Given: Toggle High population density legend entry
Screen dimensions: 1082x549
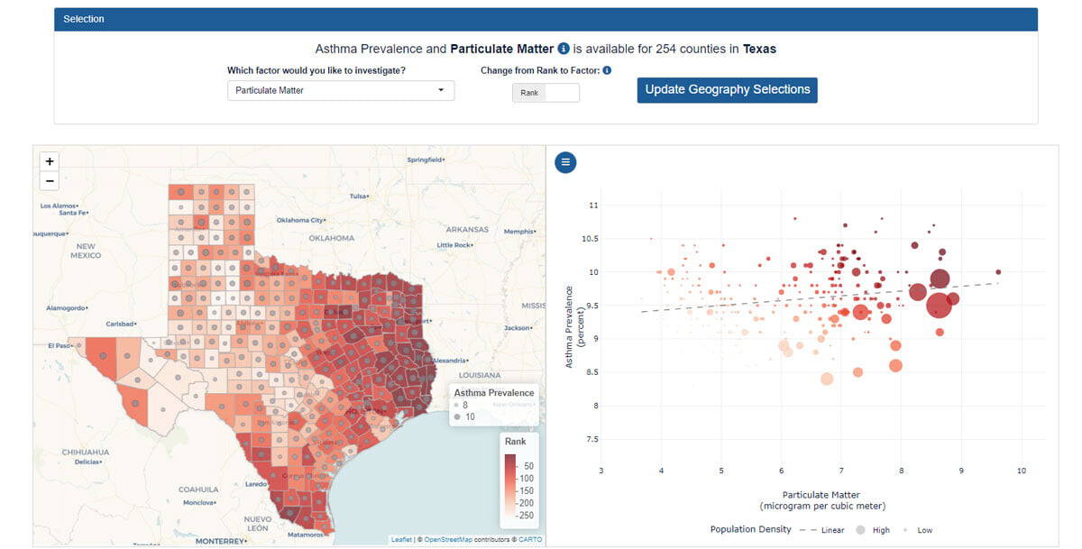Looking at the screenshot, I should coord(873,530).
